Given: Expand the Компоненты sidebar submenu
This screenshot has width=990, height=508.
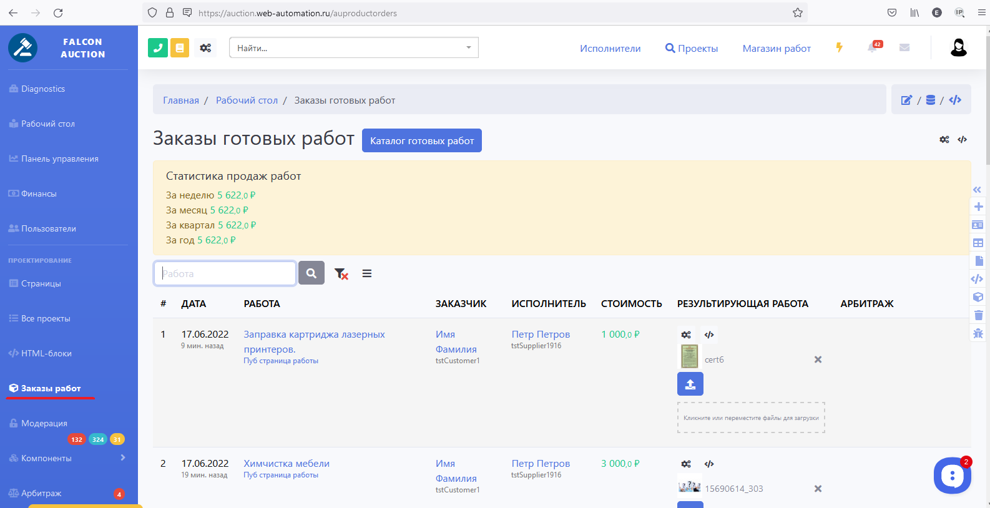Looking at the screenshot, I should (123, 458).
